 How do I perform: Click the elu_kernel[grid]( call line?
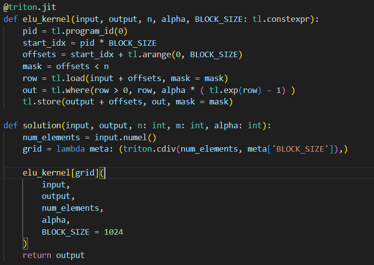pos(64,173)
